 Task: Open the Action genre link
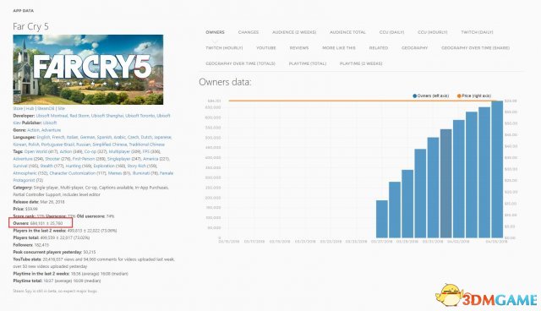point(33,130)
